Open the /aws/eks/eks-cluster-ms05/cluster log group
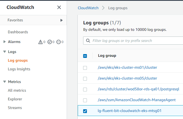The height and width of the screenshot is (119, 183). 127,78
